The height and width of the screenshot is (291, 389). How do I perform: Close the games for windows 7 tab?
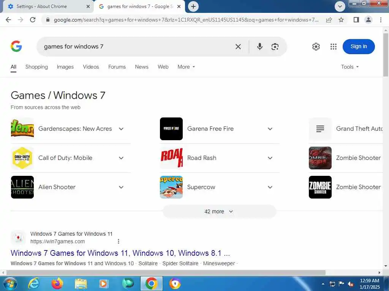tap(179, 6)
